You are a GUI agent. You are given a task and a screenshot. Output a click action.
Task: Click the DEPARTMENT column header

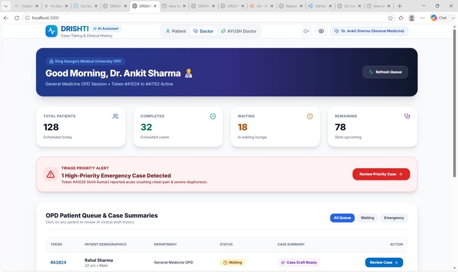pyautogui.click(x=165, y=245)
